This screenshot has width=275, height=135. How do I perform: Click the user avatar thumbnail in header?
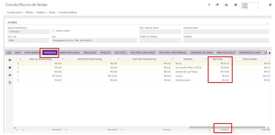pyautogui.click(x=250, y=6)
